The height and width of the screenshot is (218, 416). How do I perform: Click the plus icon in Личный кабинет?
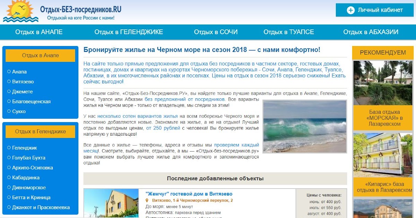[350, 10]
